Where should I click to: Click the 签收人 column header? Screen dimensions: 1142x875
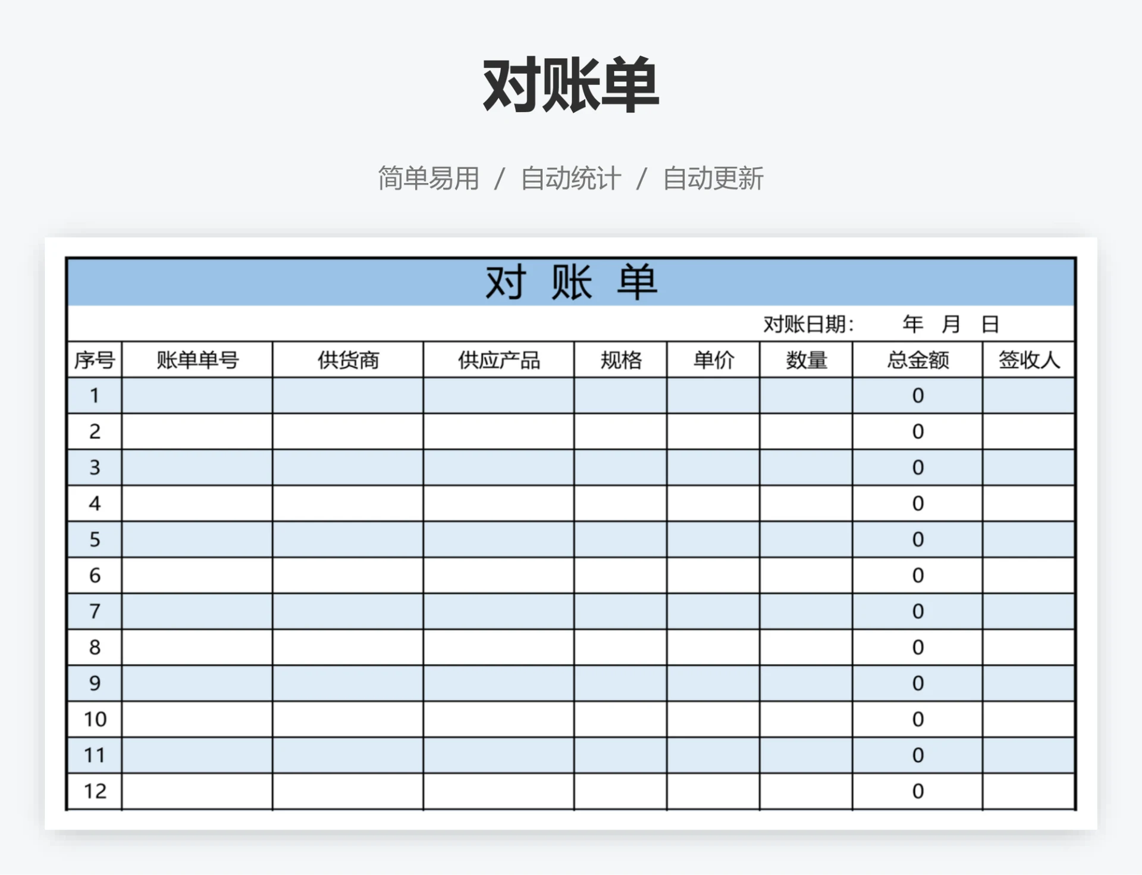point(1025,359)
